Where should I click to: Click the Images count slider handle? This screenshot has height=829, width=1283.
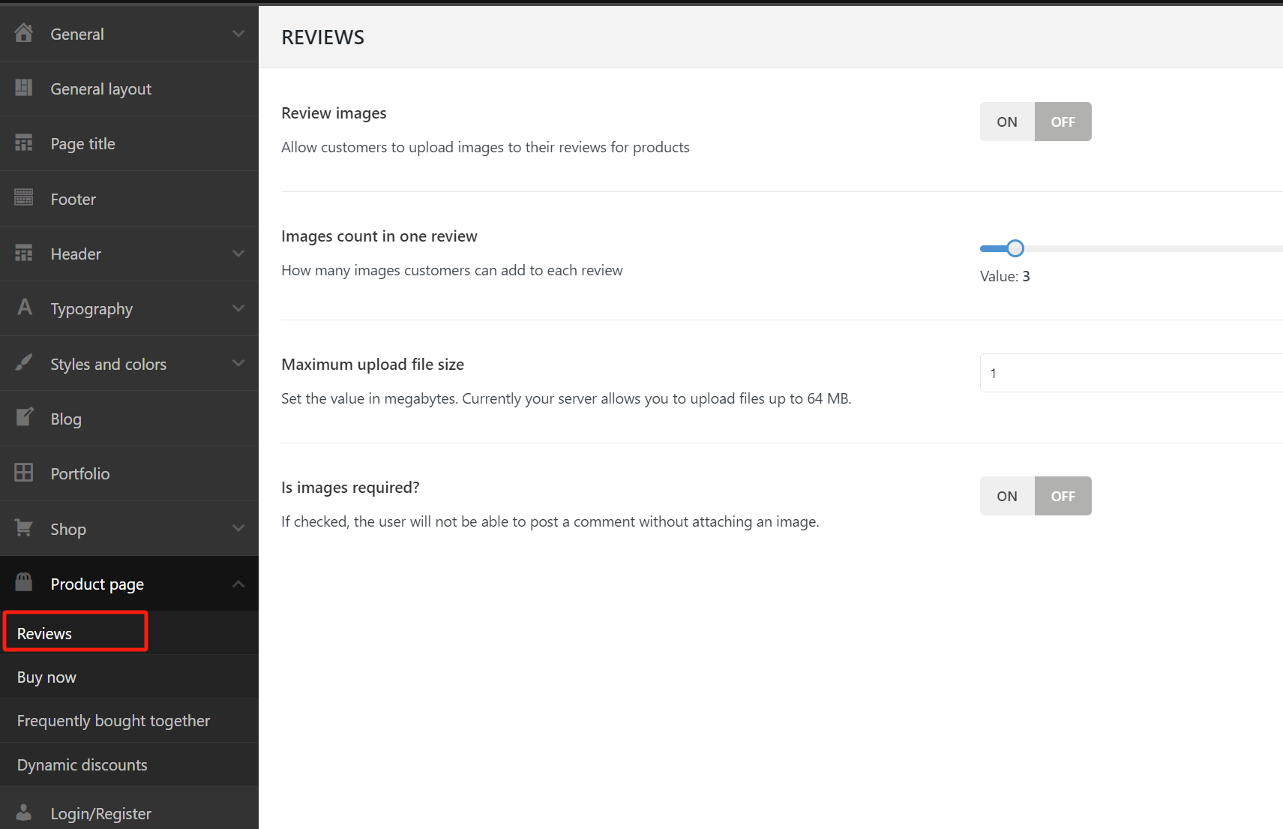pyautogui.click(x=1015, y=248)
